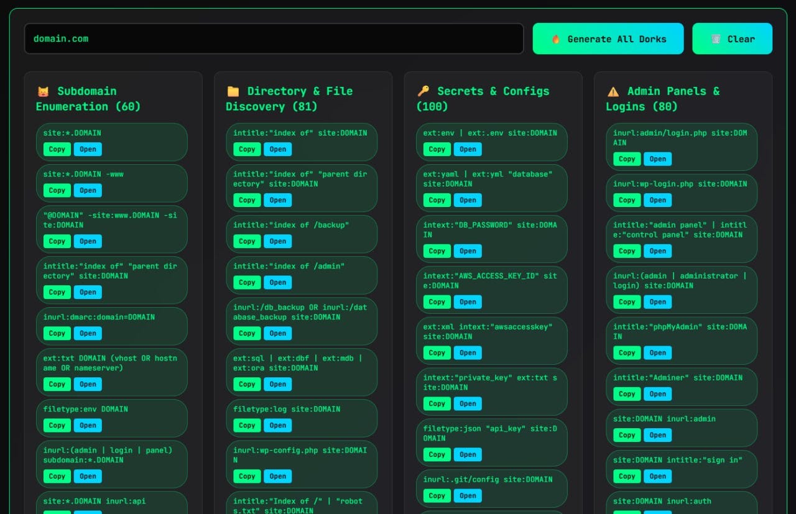Click the key icon beside Secrets & Configs
796x514 pixels.
coord(423,91)
